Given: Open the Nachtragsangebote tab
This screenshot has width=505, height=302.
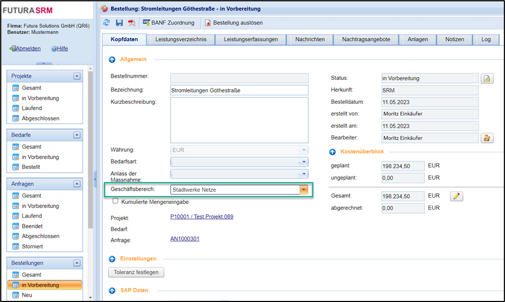Looking at the screenshot, I should (x=366, y=39).
